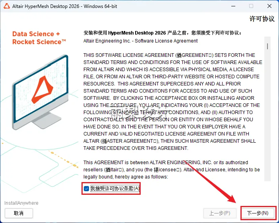Close the HyperMesh installer window
This screenshot has width=279, height=223.
[x=269, y=6]
